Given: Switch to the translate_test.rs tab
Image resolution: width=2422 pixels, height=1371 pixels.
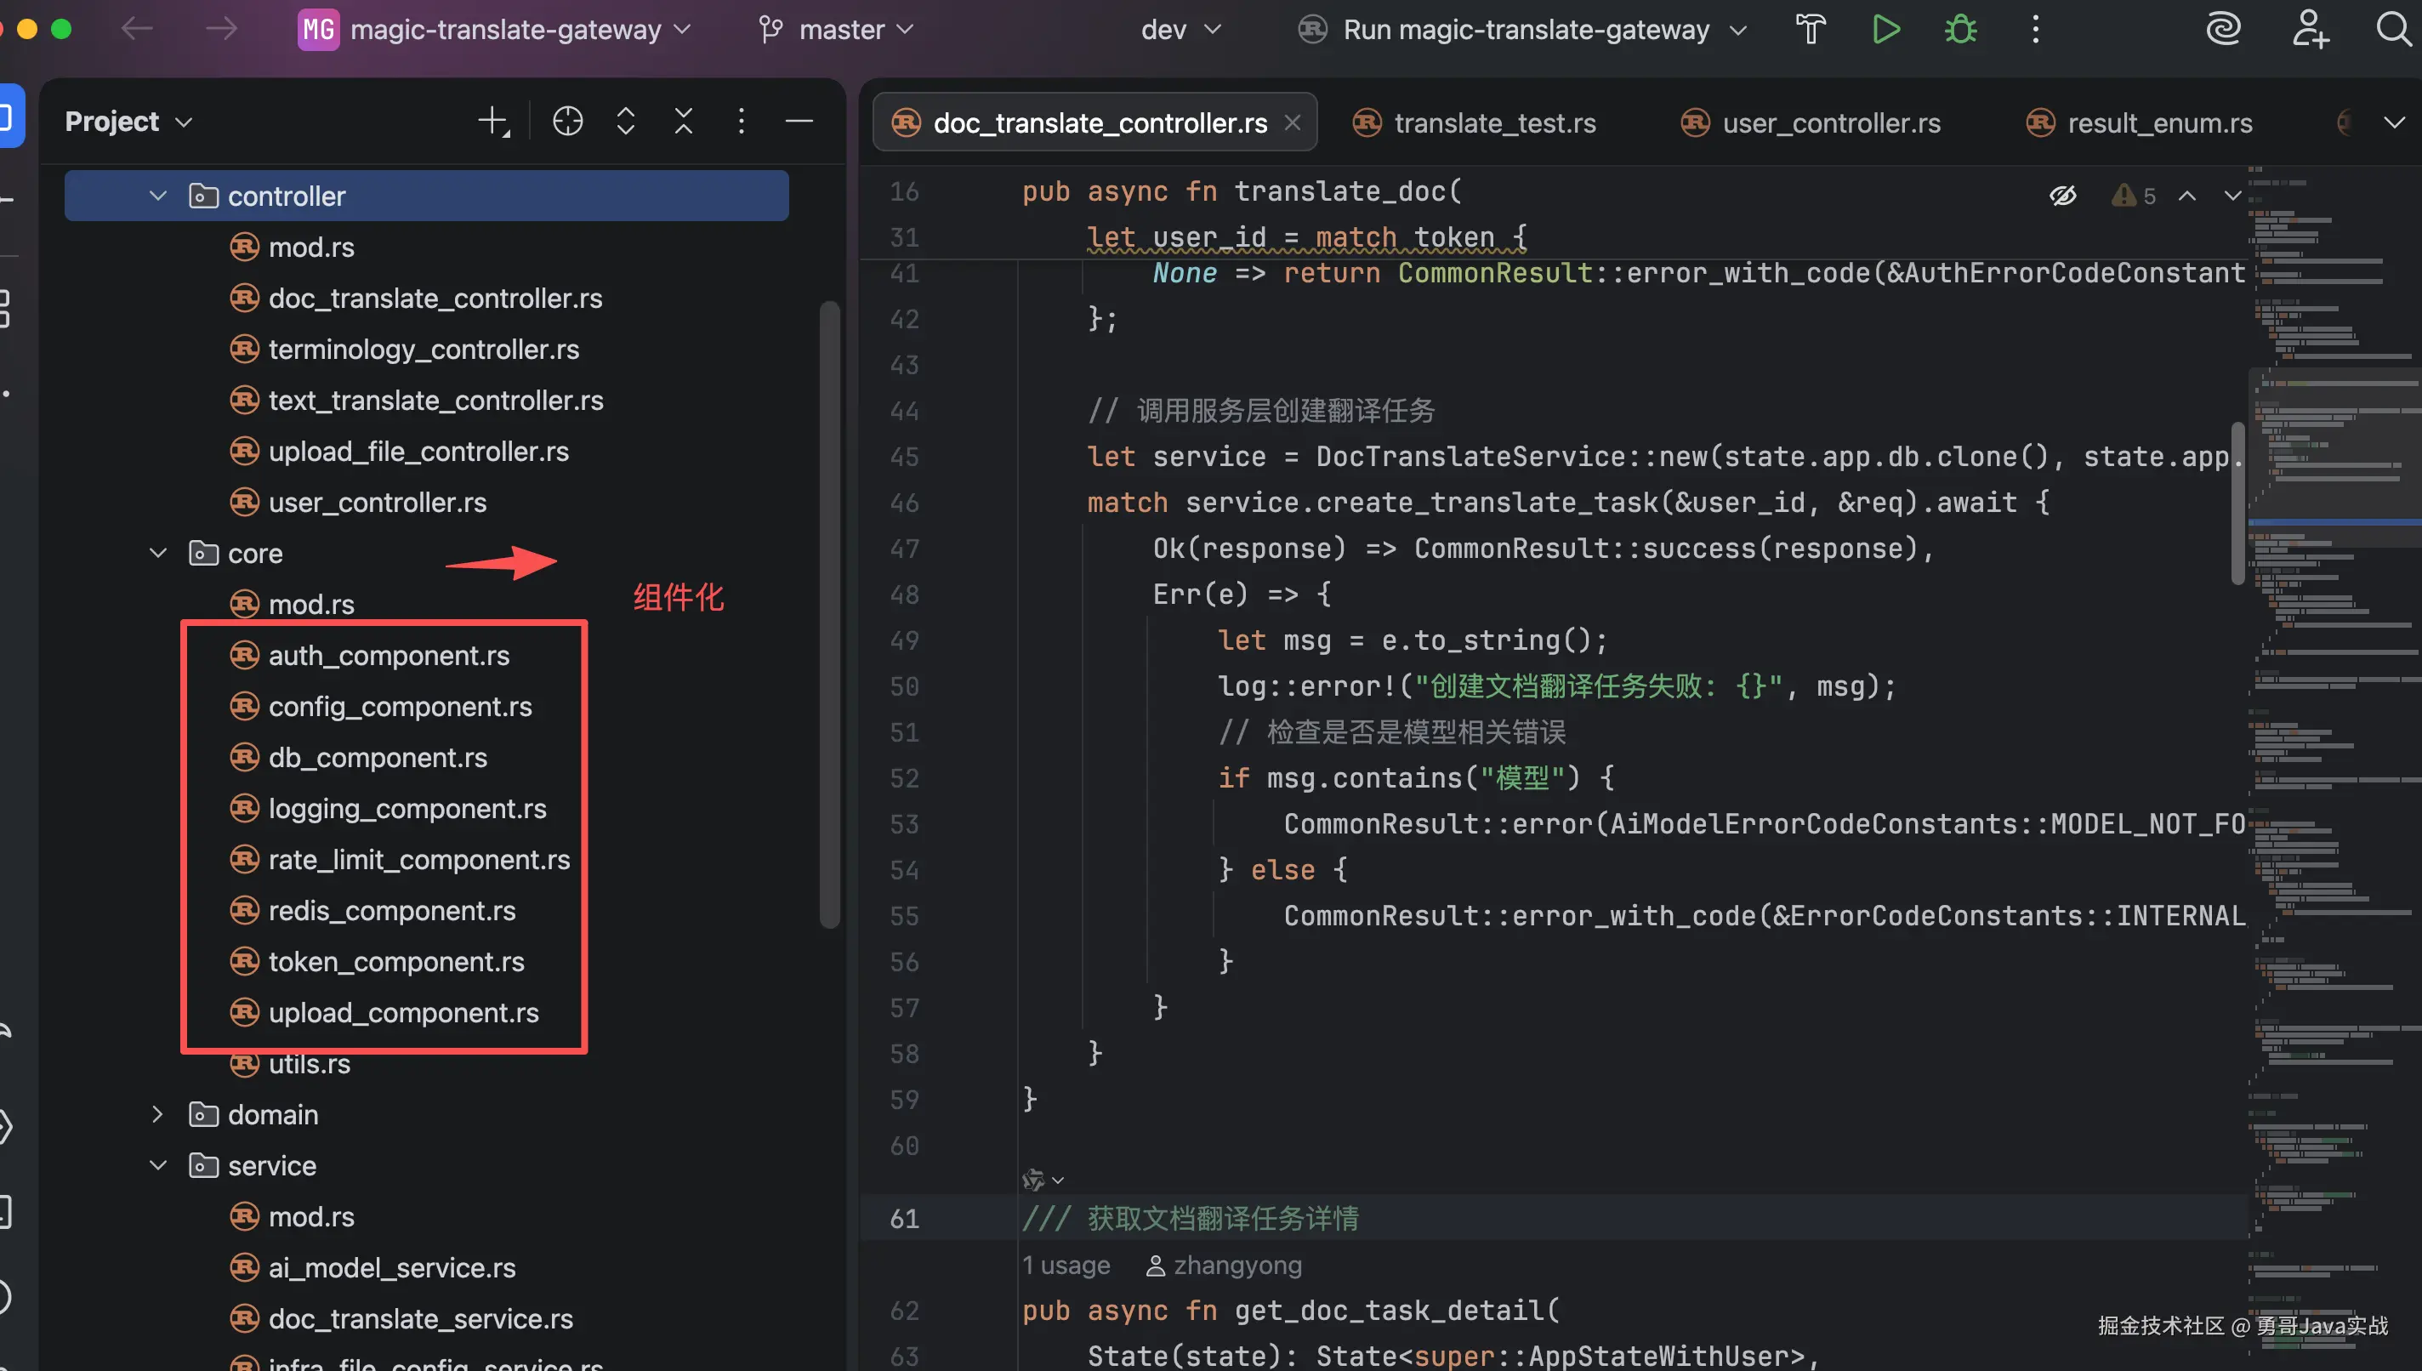Looking at the screenshot, I should coord(1475,122).
